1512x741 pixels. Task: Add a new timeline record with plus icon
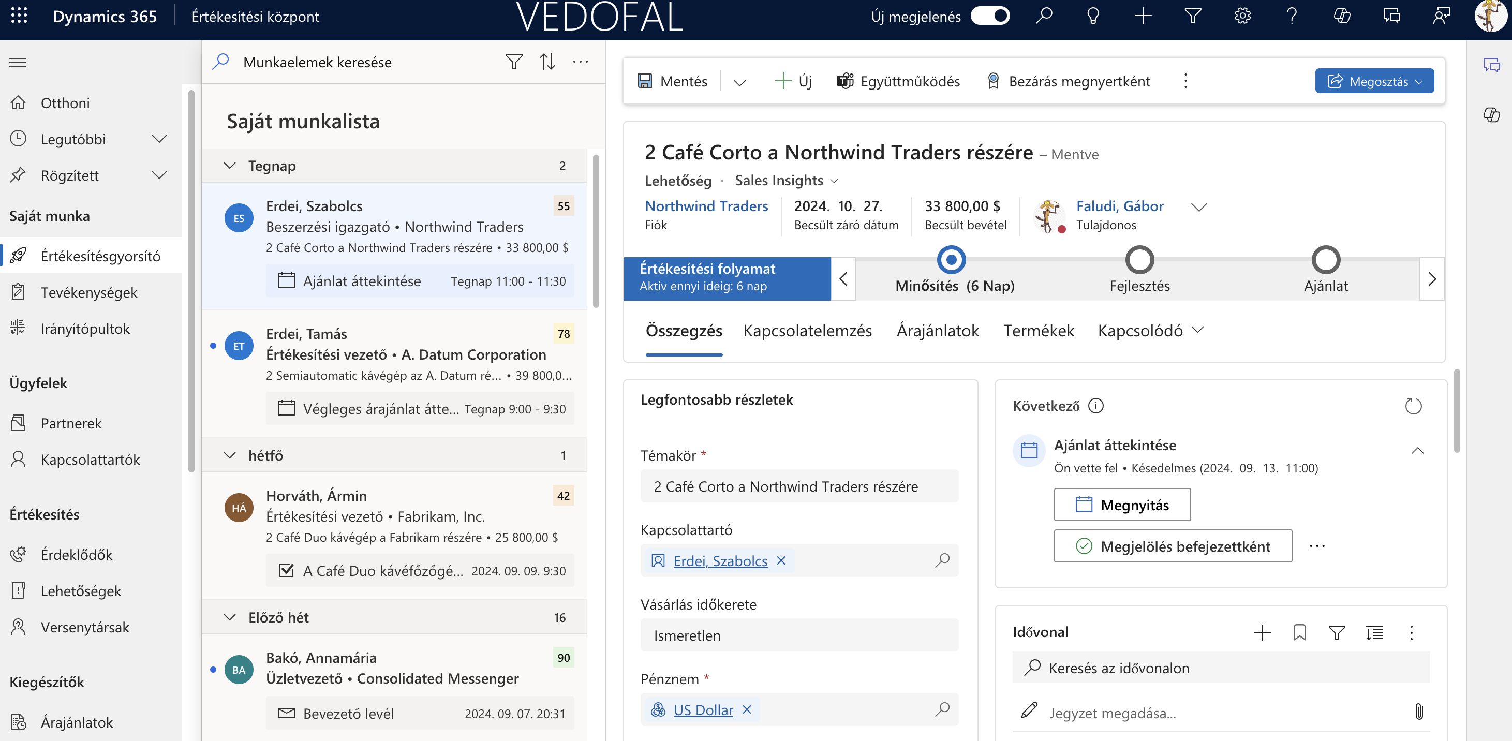1262,632
